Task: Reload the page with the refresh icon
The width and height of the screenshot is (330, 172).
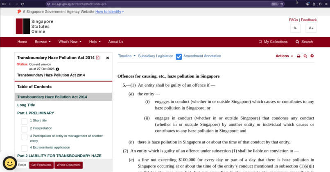Action: coord(22,4)
